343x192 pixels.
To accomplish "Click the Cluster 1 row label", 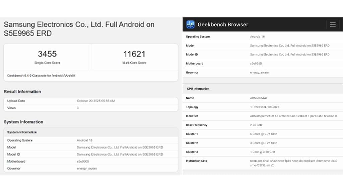I will click(192, 134).
